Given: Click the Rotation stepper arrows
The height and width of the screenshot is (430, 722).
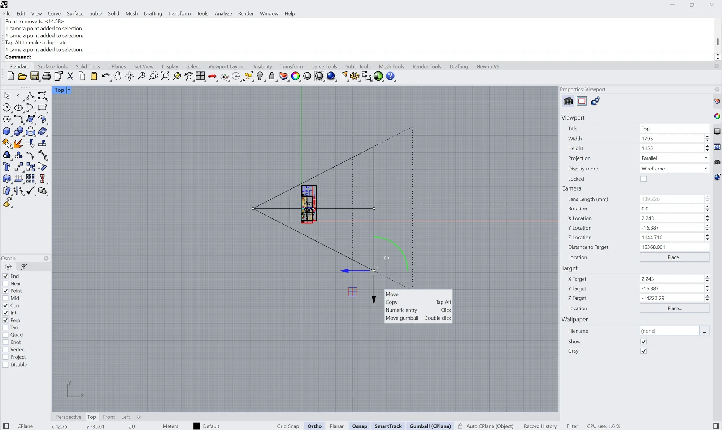Looking at the screenshot, I should tap(707, 209).
